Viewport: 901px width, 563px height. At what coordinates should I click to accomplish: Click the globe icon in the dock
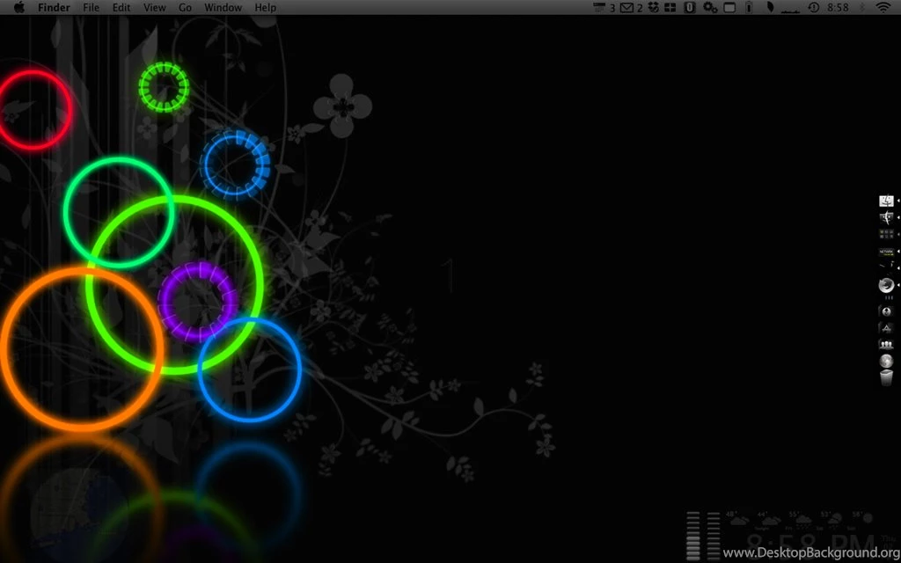pos(886,361)
